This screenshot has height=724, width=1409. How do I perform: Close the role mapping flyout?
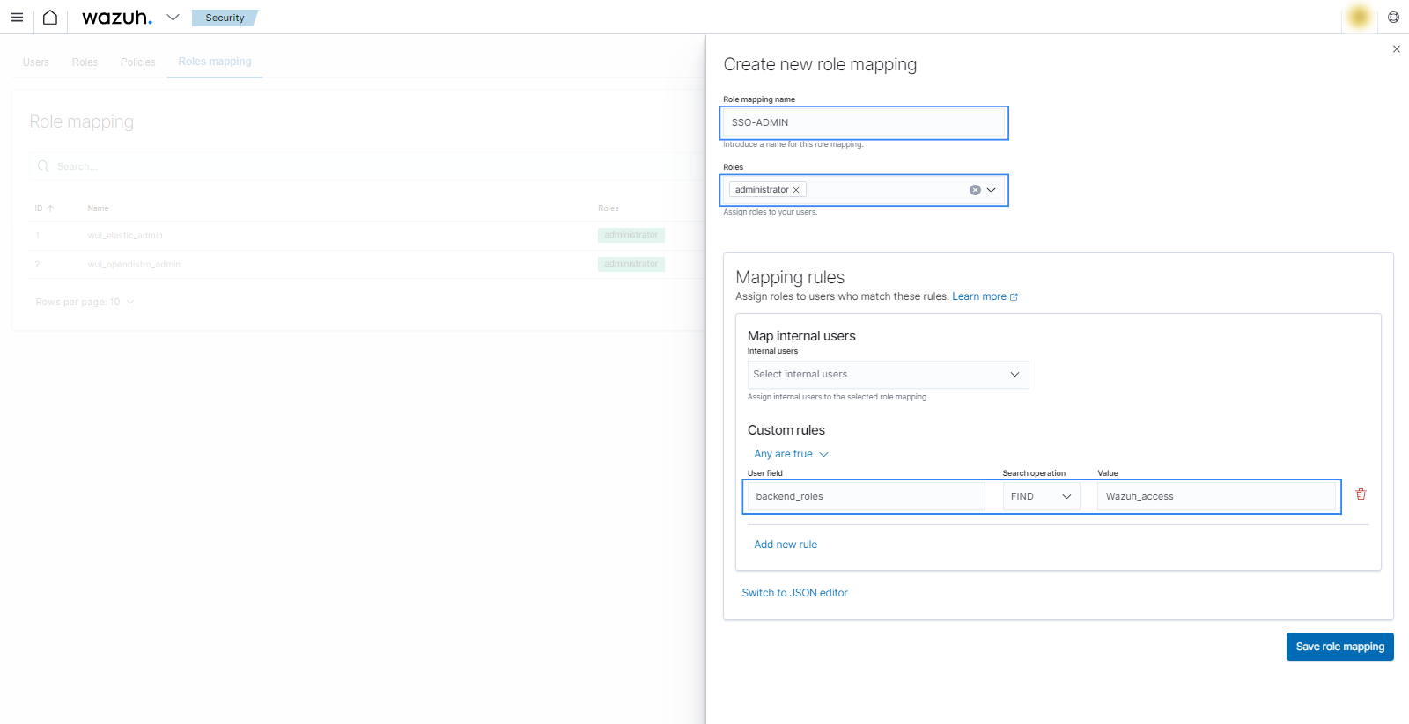(x=1396, y=49)
